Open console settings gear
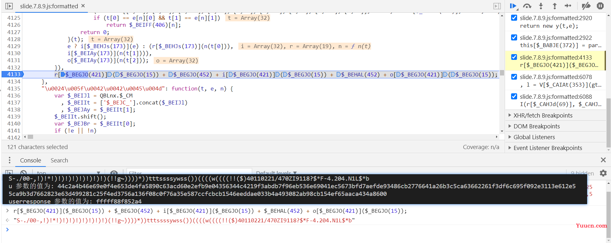 [603, 173]
